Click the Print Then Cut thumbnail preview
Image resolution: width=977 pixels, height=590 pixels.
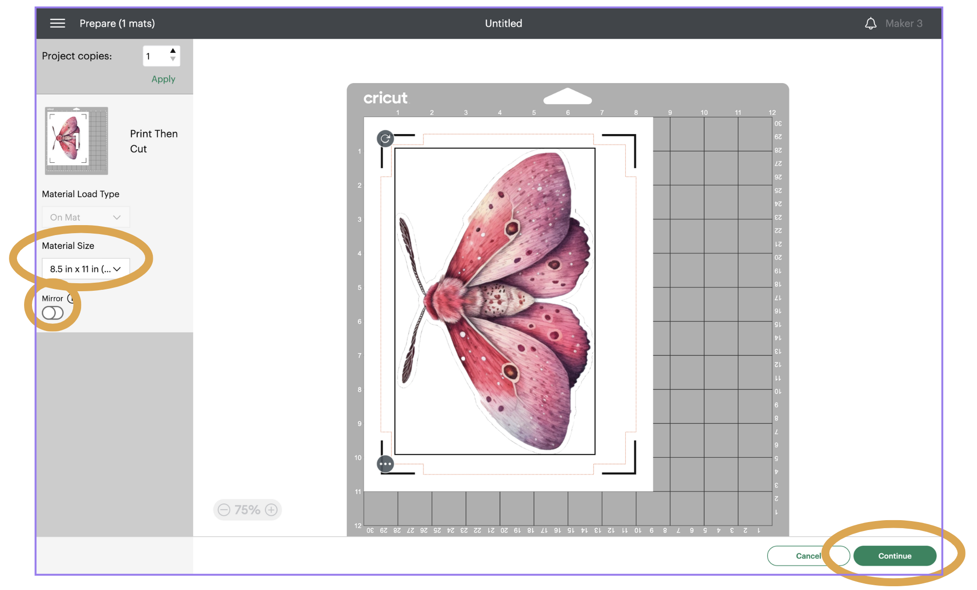click(x=77, y=140)
